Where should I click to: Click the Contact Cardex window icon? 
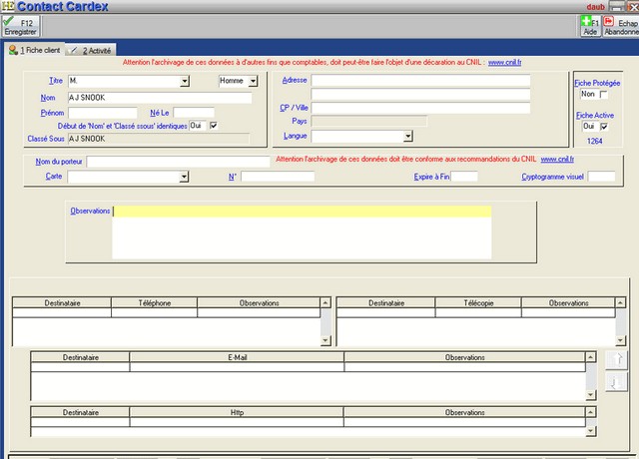pyautogui.click(x=8, y=6)
